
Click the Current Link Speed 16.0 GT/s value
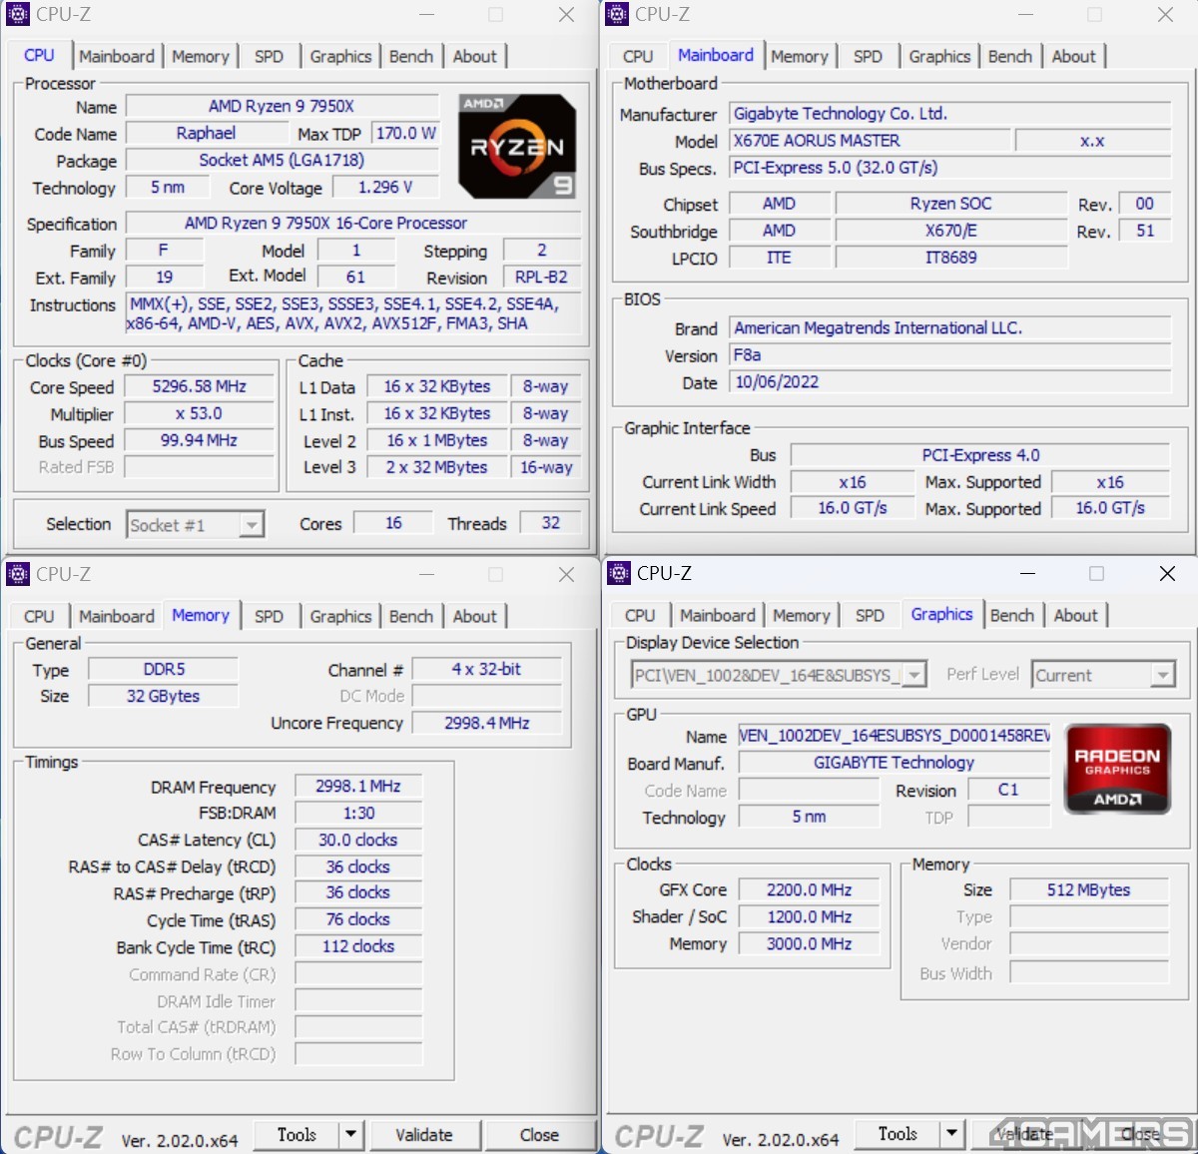point(853,508)
